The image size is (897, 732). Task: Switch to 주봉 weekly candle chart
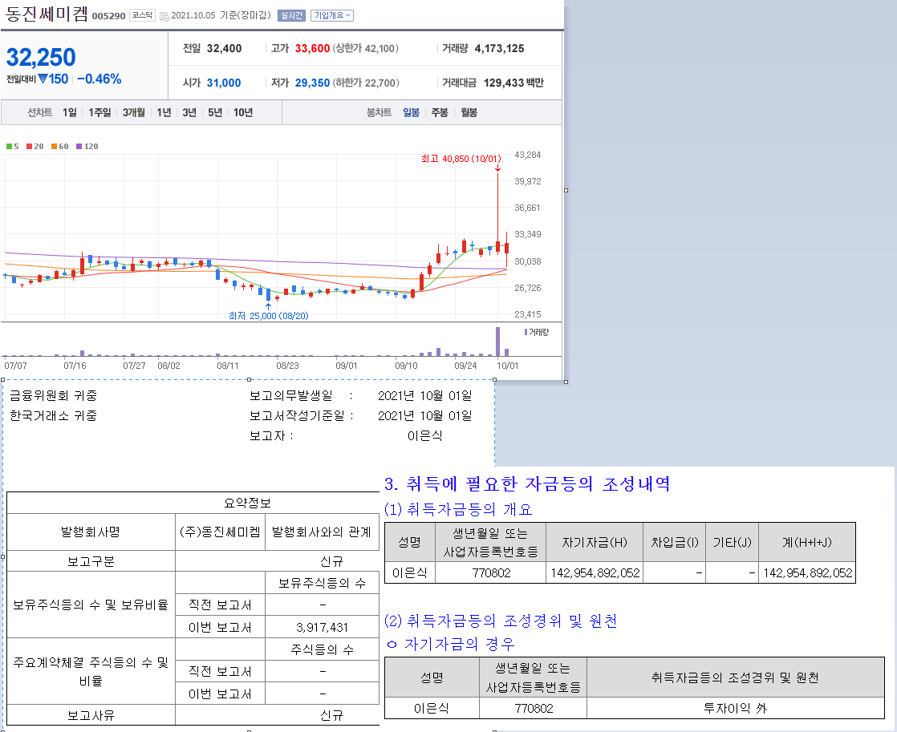click(x=440, y=113)
